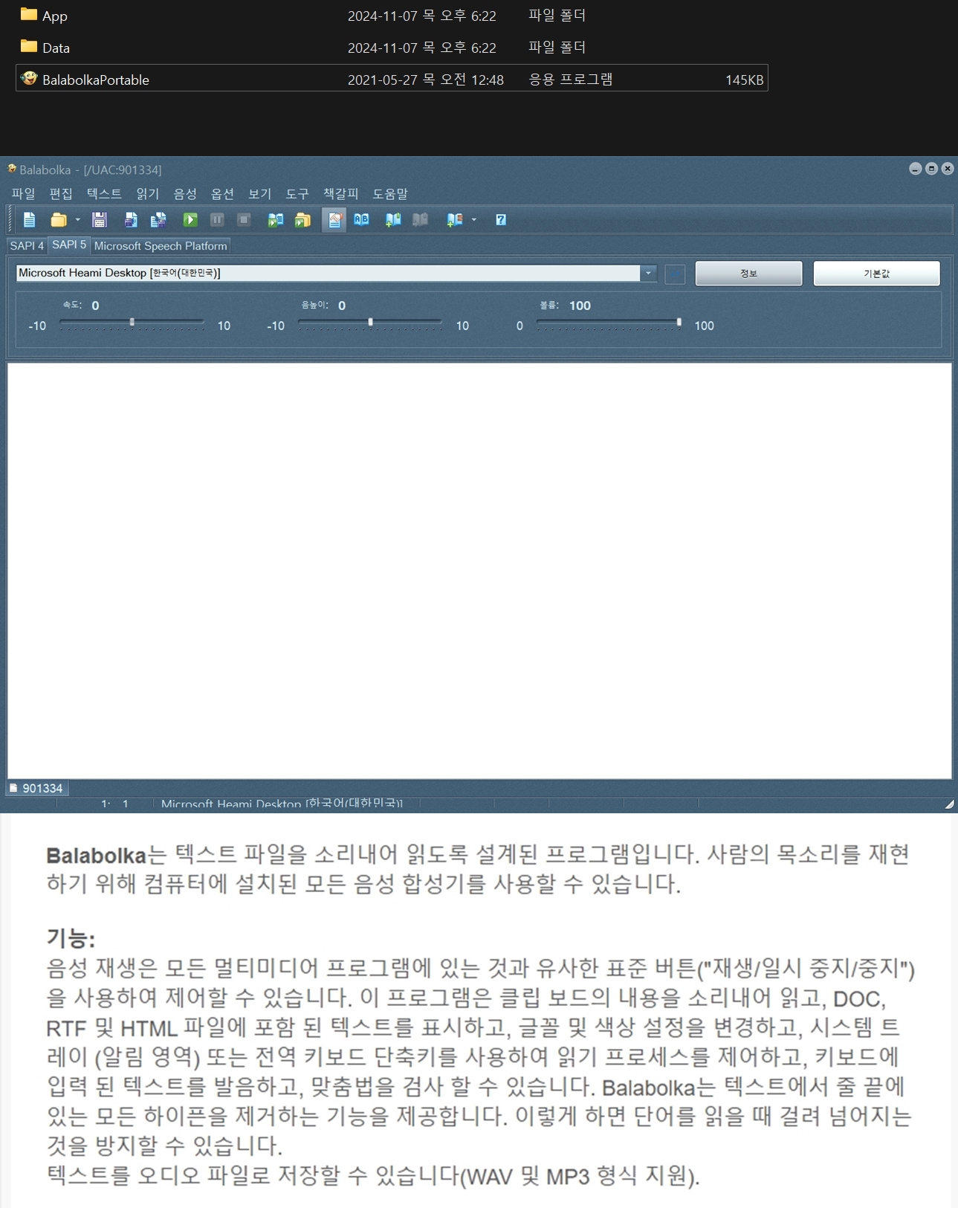The height and width of the screenshot is (1208, 958).
Task: Maximize the Balabolka window
Action: click(931, 169)
